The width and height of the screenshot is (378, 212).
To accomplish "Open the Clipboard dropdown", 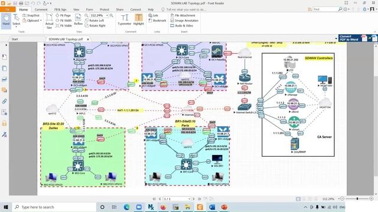I will pos(32,21).
